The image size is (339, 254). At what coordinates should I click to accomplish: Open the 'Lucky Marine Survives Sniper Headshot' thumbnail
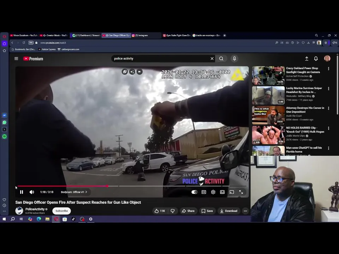[268, 95]
